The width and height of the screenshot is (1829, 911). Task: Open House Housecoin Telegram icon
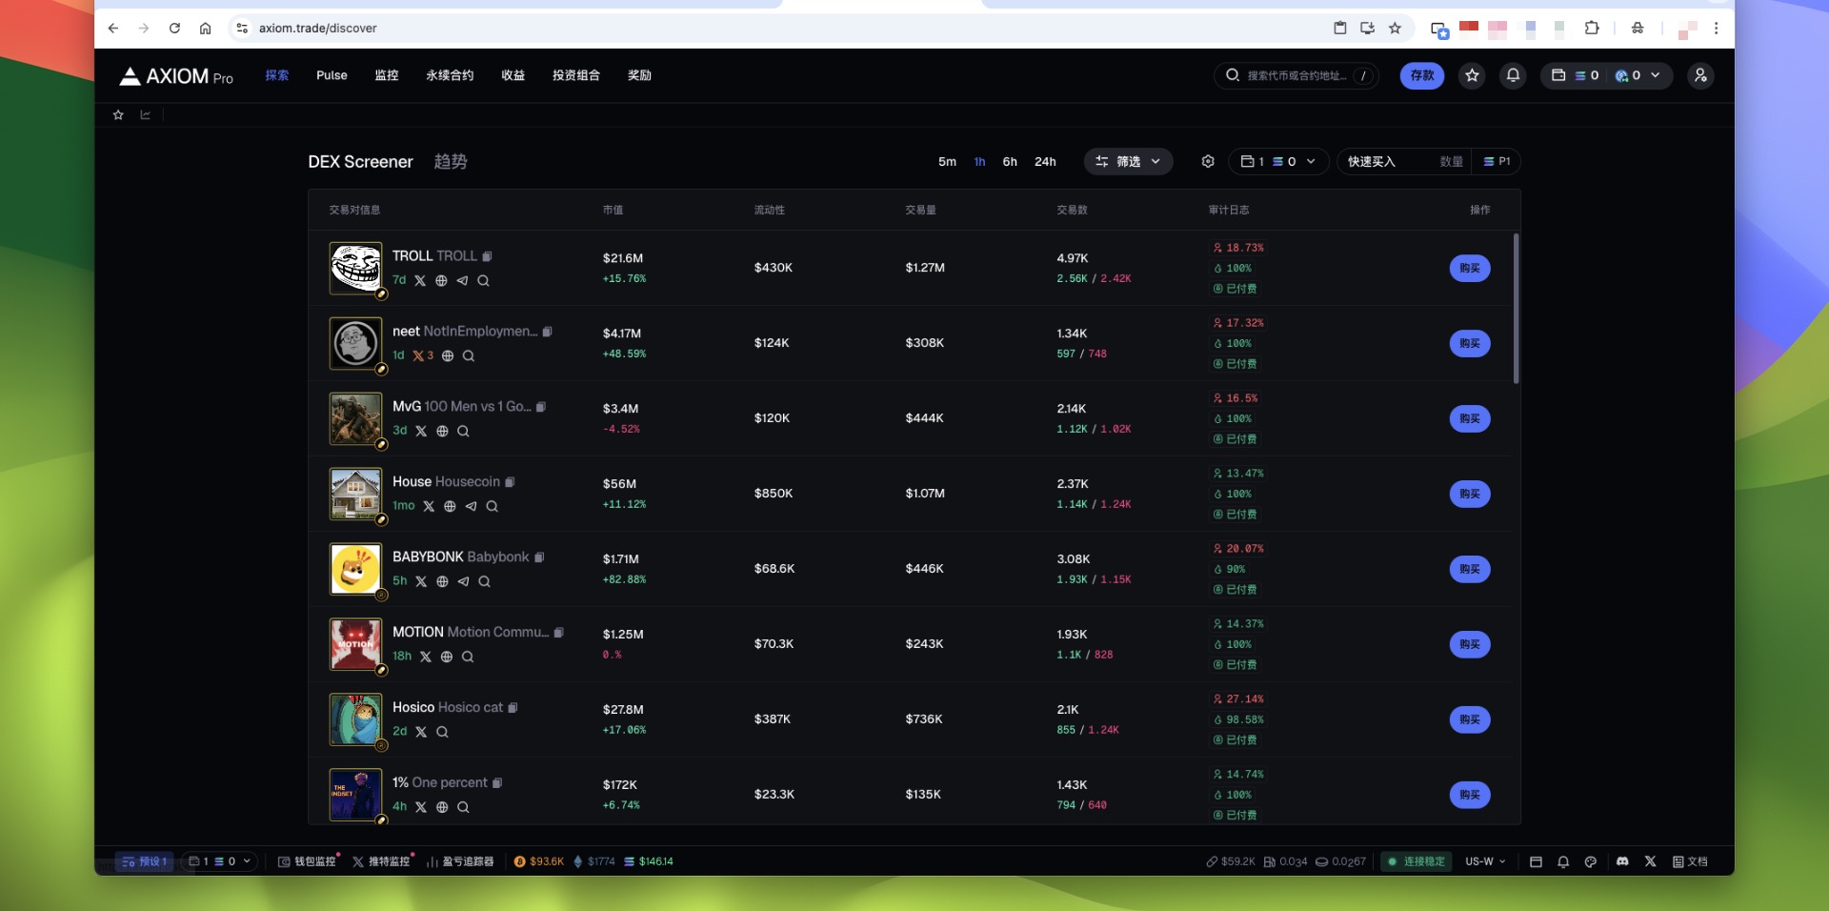pos(471,507)
